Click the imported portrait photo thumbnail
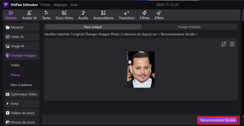This screenshot has width=244, height=126. (141, 70)
